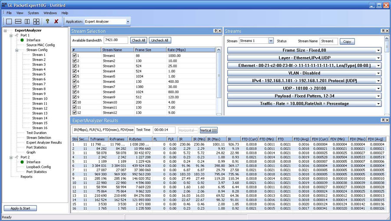Open the help question mark icon

[47, 21]
